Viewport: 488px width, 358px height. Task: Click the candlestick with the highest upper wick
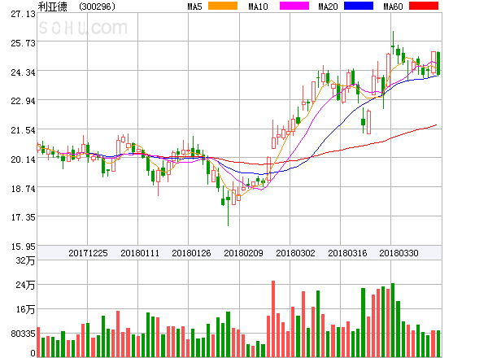click(x=393, y=41)
